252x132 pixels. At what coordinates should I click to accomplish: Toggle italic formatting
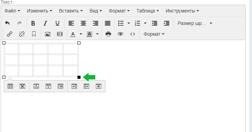pos(45,23)
